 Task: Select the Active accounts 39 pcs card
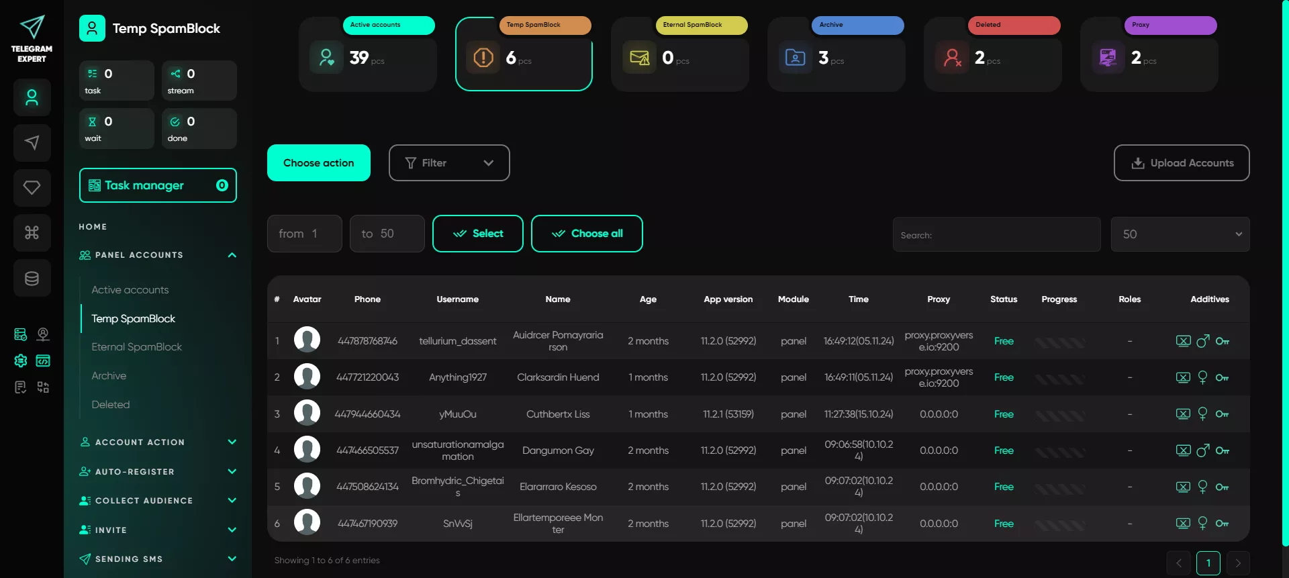(x=368, y=54)
